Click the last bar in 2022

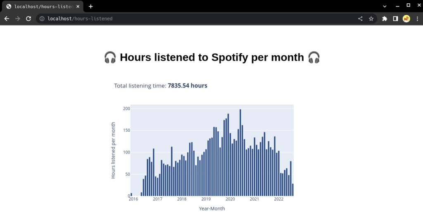coord(293,190)
